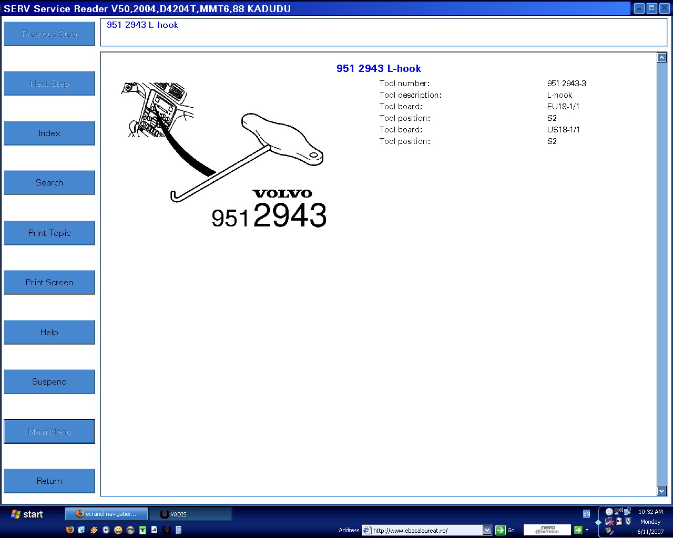Viewport: 673px width, 538px height.
Task: Click the blue AP tray icon
Action: pyautogui.click(x=619, y=521)
